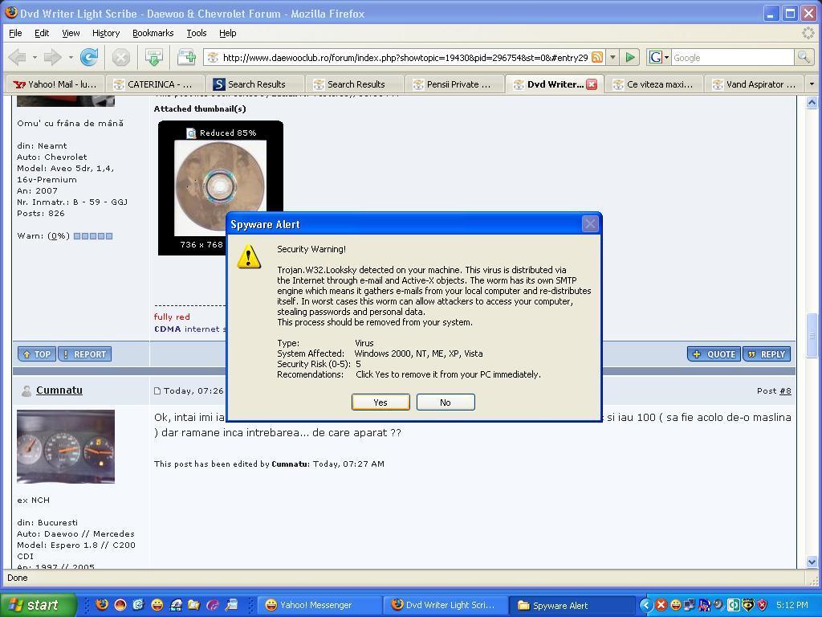Launch Firefox from the Quick Launch bar
822x617 pixels.
(102, 605)
